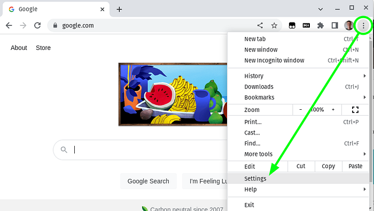Screen dimensions: 374x211
Task: Click the Carbon neutral since 2007 link
Action: 186,209
